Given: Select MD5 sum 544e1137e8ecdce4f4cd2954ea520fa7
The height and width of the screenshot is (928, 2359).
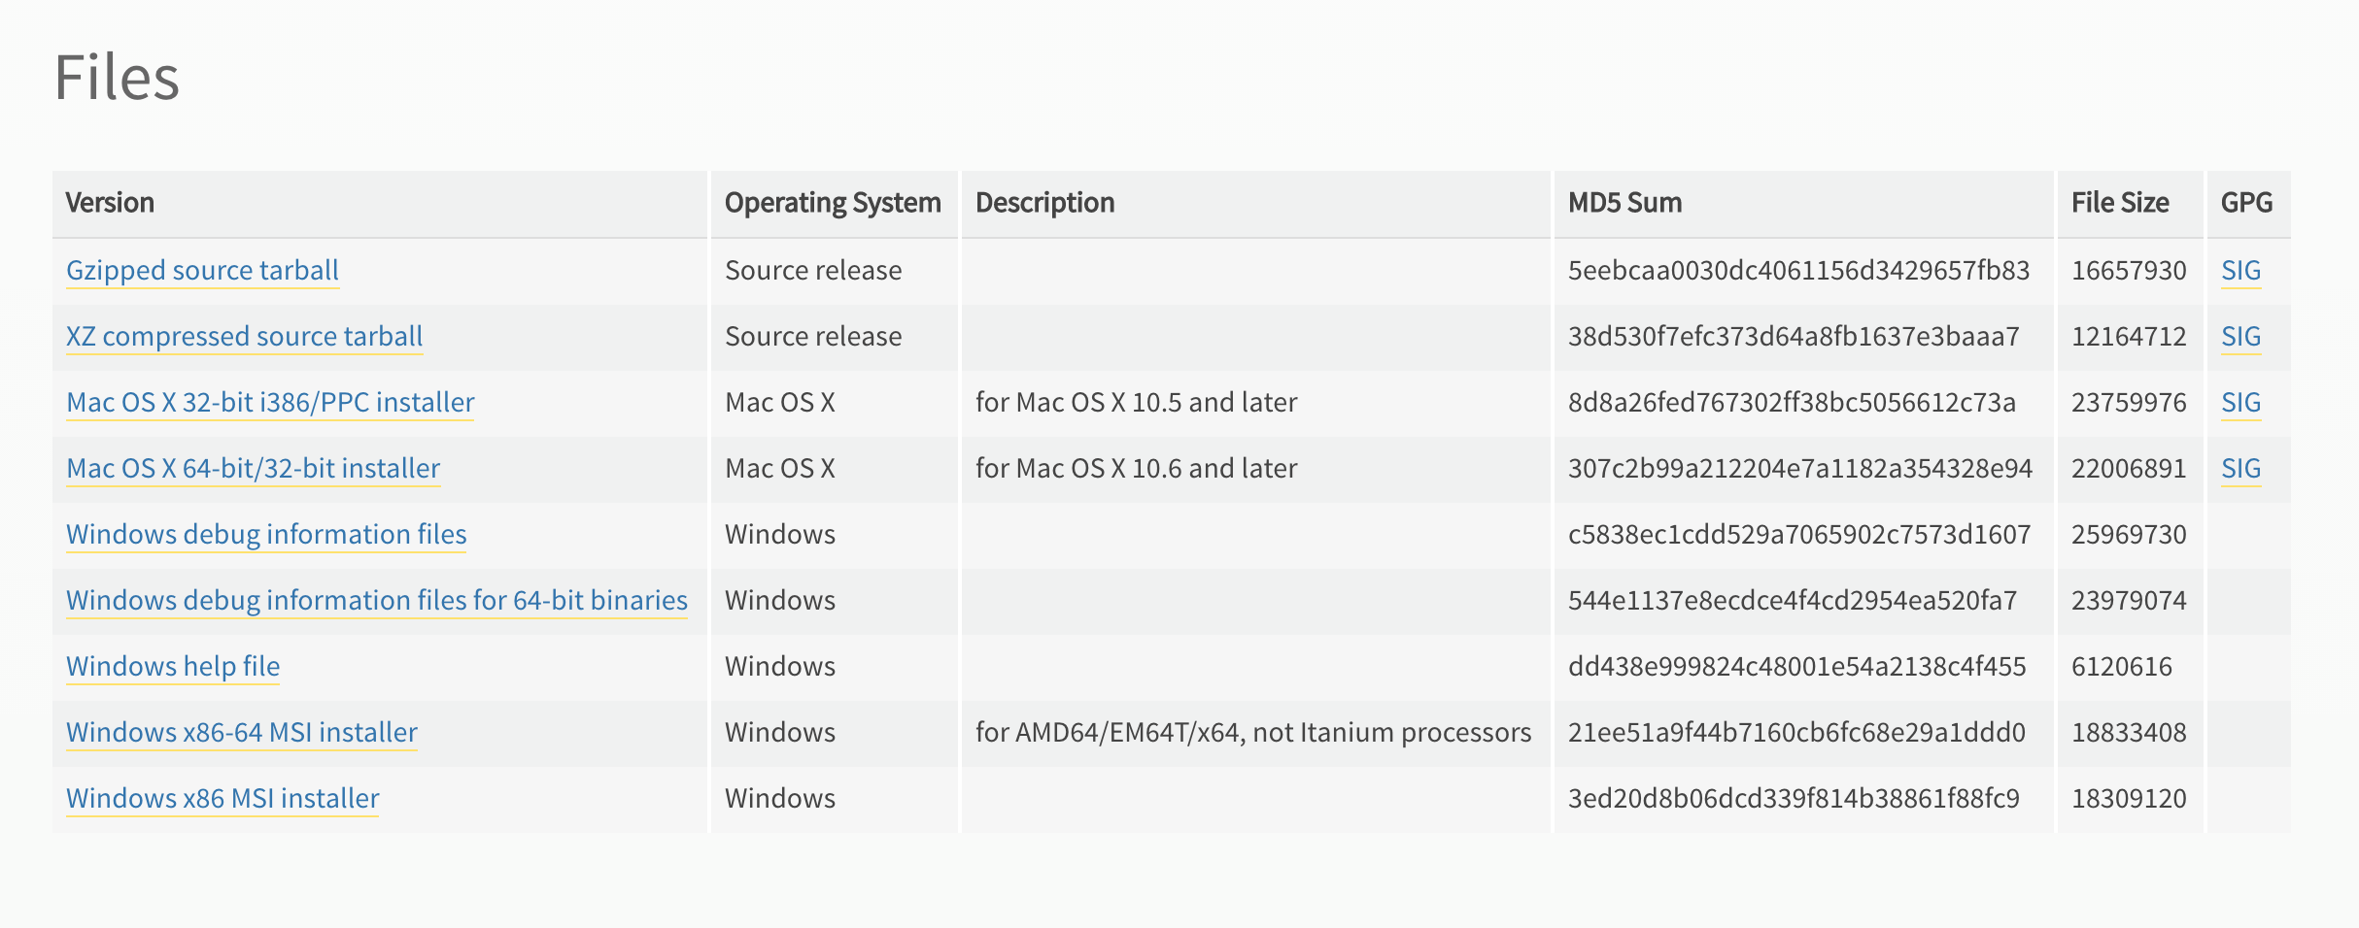Looking at the screenshot, I should coord(1793,600).
